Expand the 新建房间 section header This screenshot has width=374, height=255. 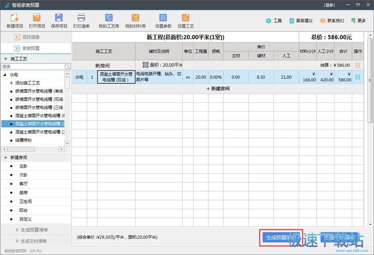tap(36, 158)
